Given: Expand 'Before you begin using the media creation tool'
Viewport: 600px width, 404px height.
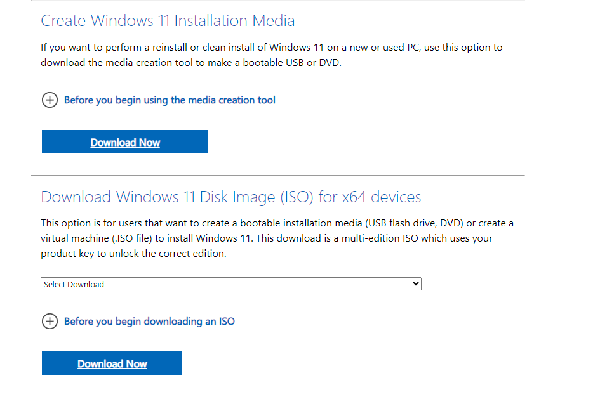Looking at the screenshot, I should point(170,100).
